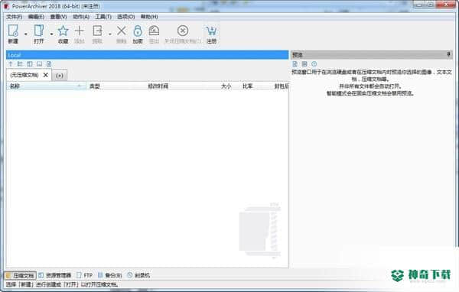Screen dimensions: 459x292
Task: Click the New (新建) archive icon
Action: [x=13, y=31]
